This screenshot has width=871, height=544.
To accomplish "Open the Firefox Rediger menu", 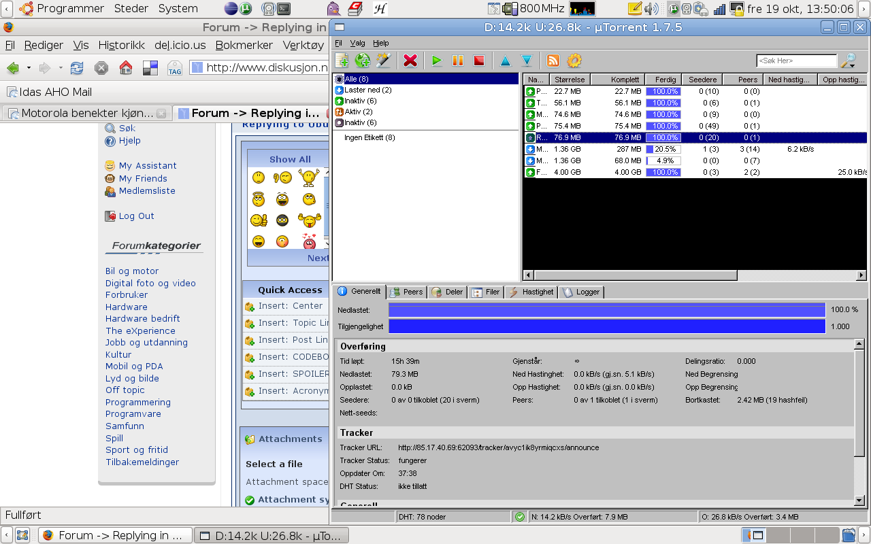I will pyautogui.click(x=44, y=45).
